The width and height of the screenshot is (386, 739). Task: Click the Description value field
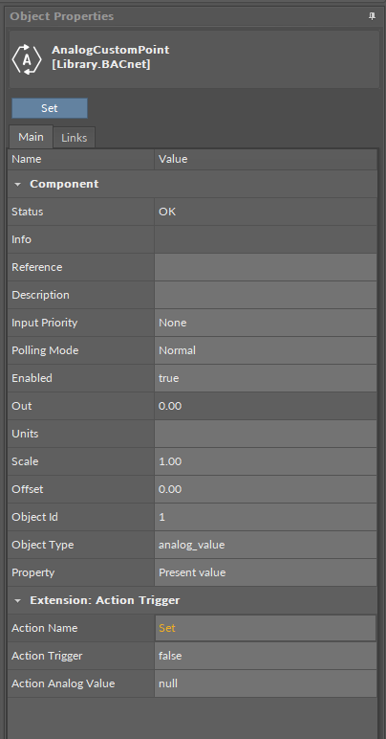point(266,295)
